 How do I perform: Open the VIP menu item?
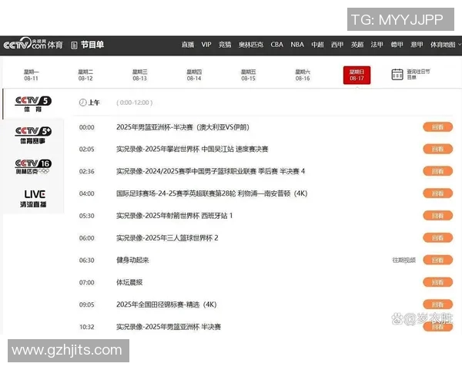[206, 45]
